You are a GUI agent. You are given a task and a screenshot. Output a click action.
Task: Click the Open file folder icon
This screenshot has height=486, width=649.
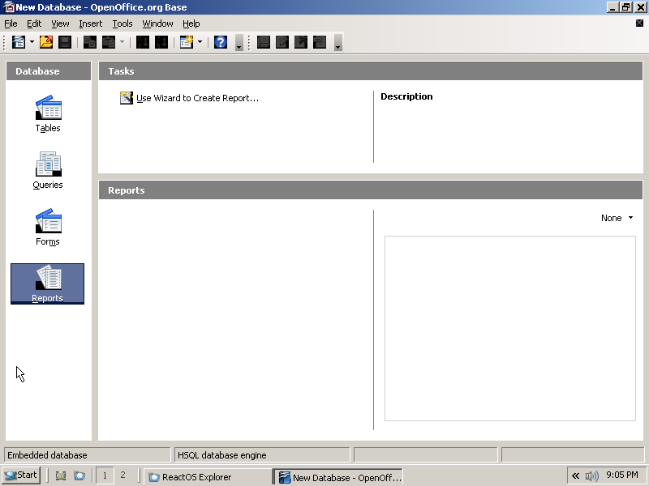46,42
